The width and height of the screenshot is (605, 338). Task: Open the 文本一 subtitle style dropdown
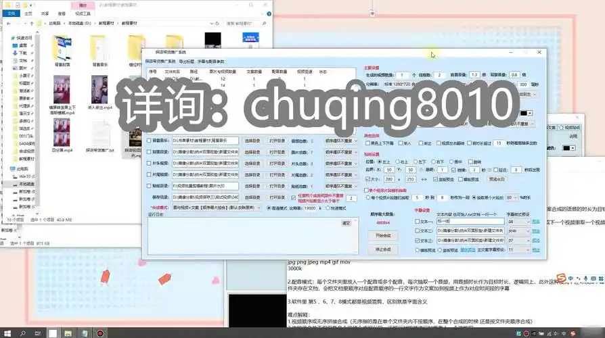click(x=519, y=222)
